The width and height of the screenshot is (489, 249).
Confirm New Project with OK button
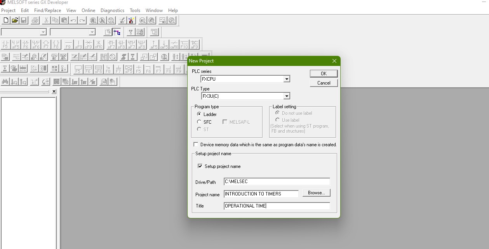(324, 74)
